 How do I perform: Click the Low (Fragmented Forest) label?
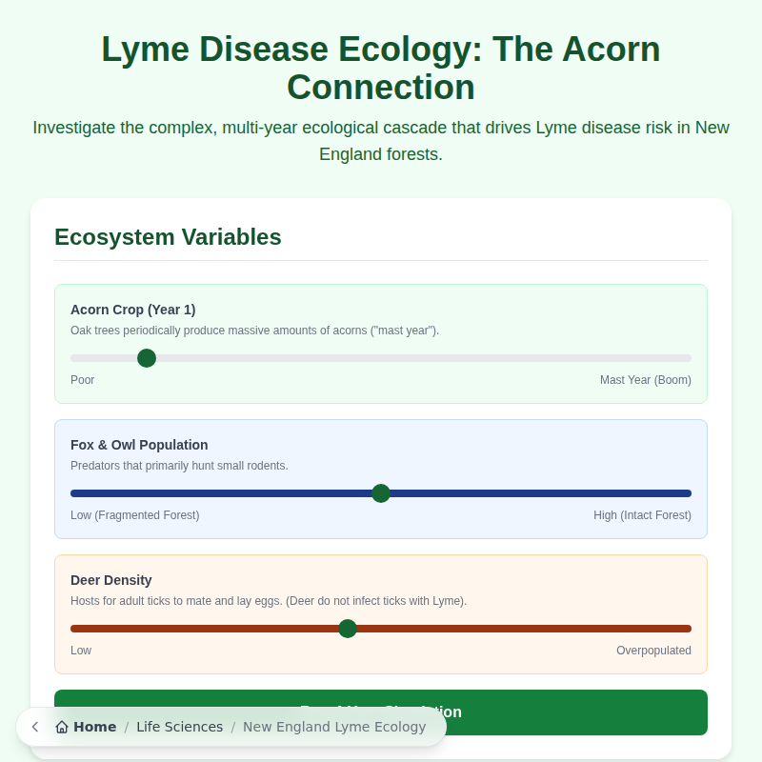[134, 515]
